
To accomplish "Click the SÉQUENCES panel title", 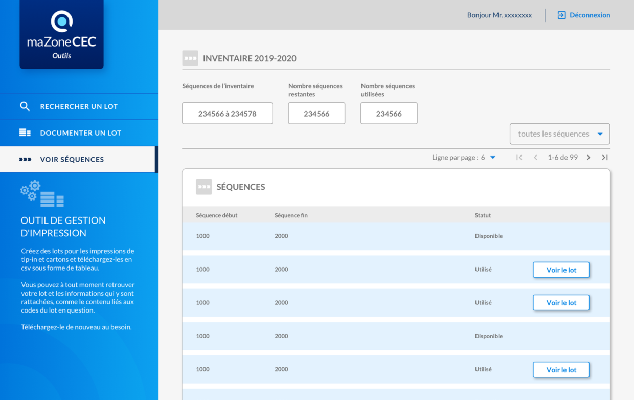I will 241,187.
